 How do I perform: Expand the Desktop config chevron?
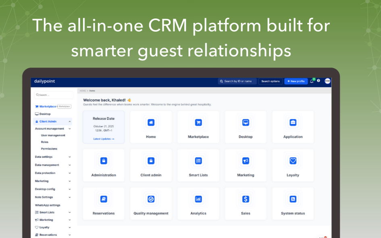[x=70, y=189]
